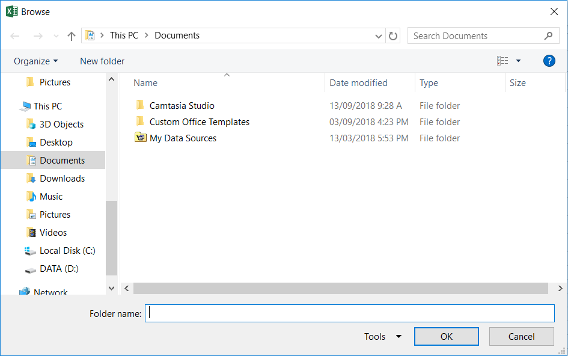Click the horizontal scrollbar in file list

click(340, 289)
